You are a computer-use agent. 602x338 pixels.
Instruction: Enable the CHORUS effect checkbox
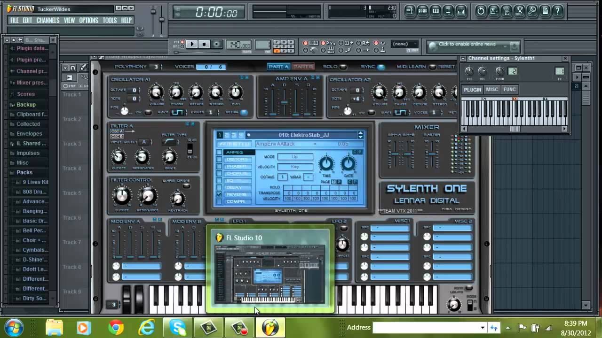219,173
